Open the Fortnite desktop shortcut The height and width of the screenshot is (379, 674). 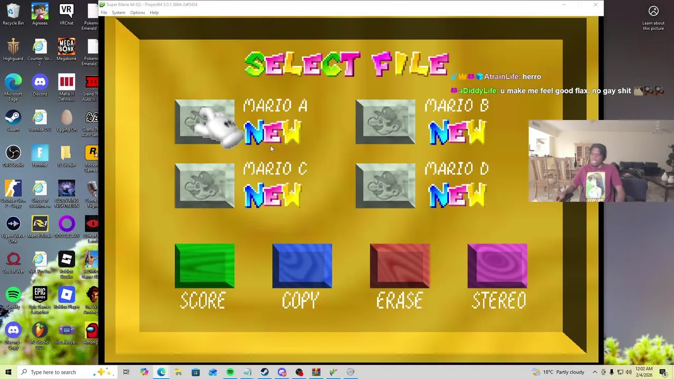(x=39, y=156)
